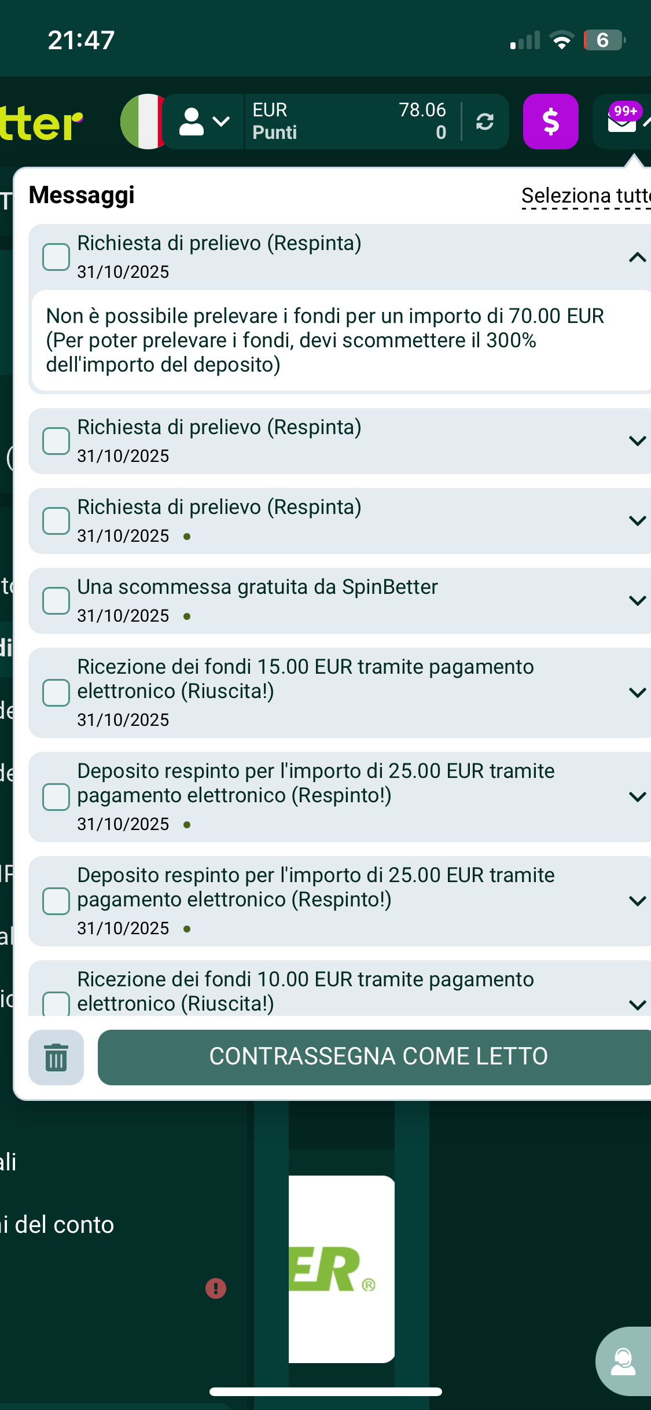The height and width of the screenshot is (1410, 651).
Task: Expand the second Richiesta di prelievo message
Action: 637,441
